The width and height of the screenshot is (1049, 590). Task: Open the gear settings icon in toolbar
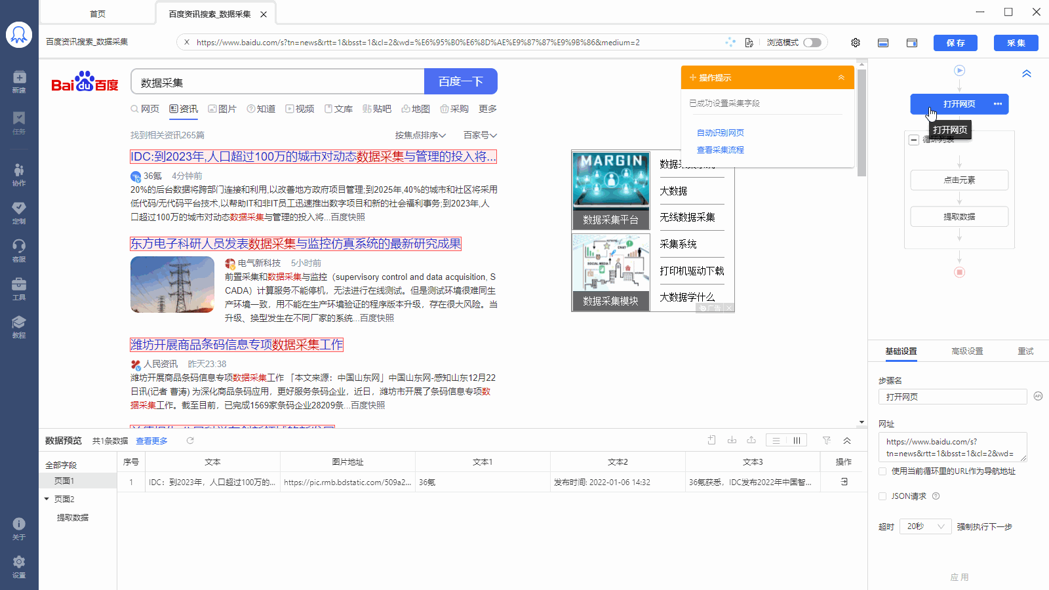856,43
